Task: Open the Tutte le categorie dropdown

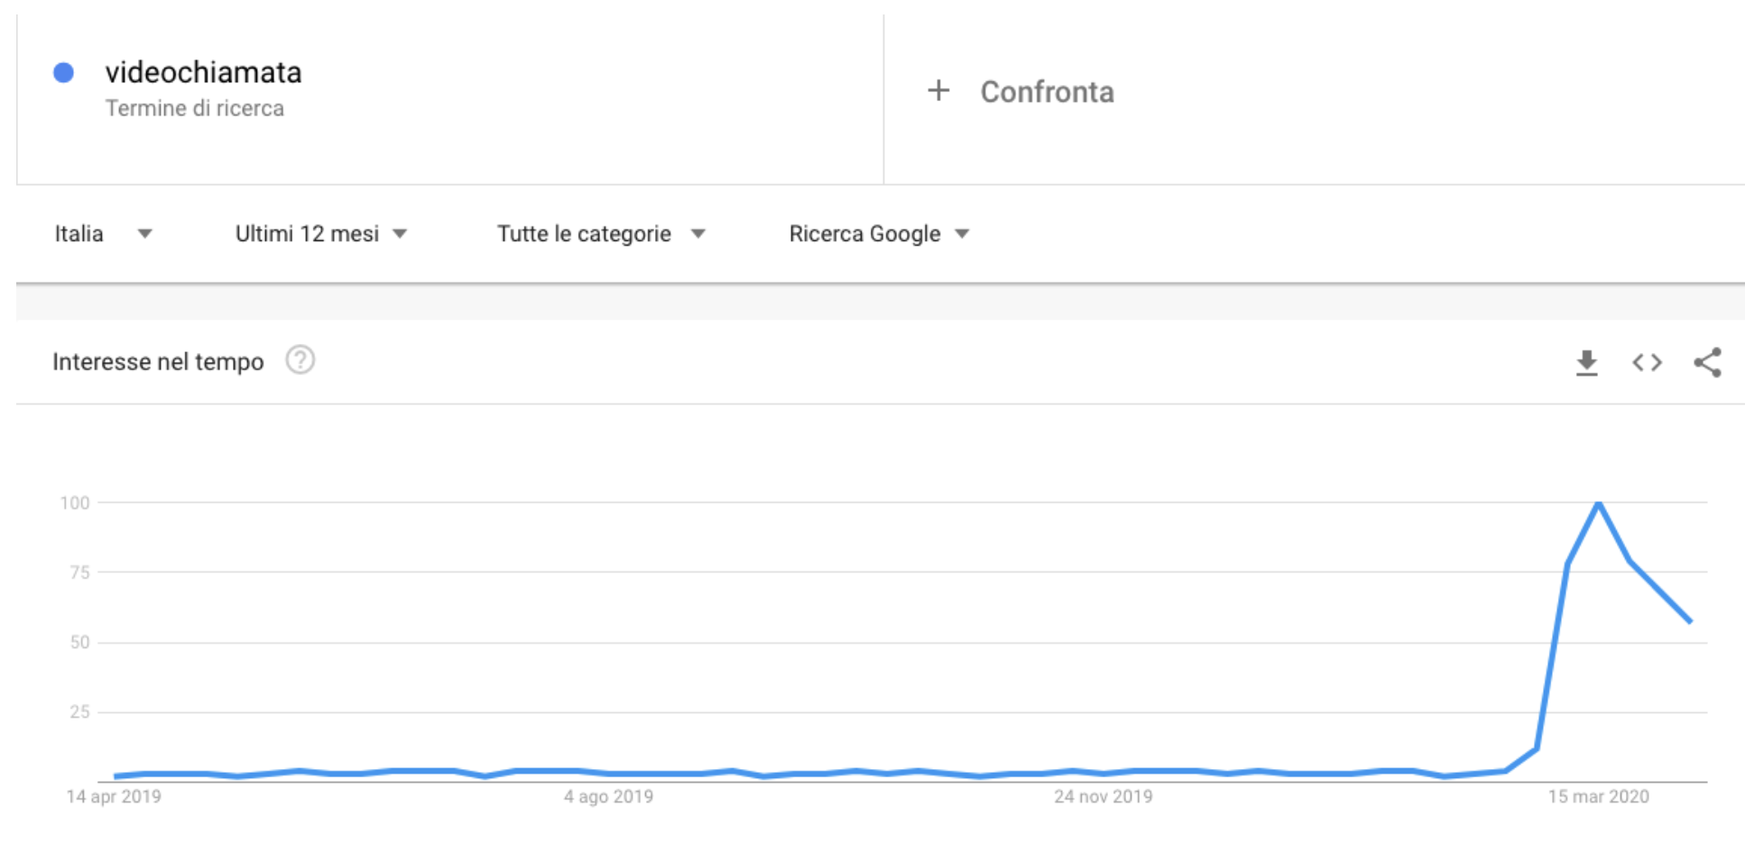Action: click(x=601, y=234)
